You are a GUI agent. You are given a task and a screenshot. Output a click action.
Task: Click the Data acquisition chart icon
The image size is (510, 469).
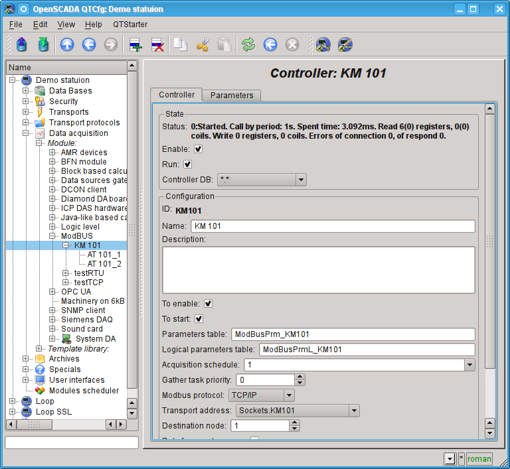coord(40,133)
